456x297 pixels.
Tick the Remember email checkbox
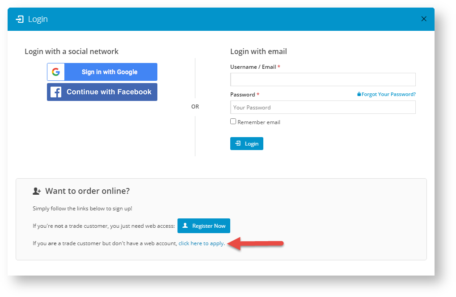coord(233,121)
